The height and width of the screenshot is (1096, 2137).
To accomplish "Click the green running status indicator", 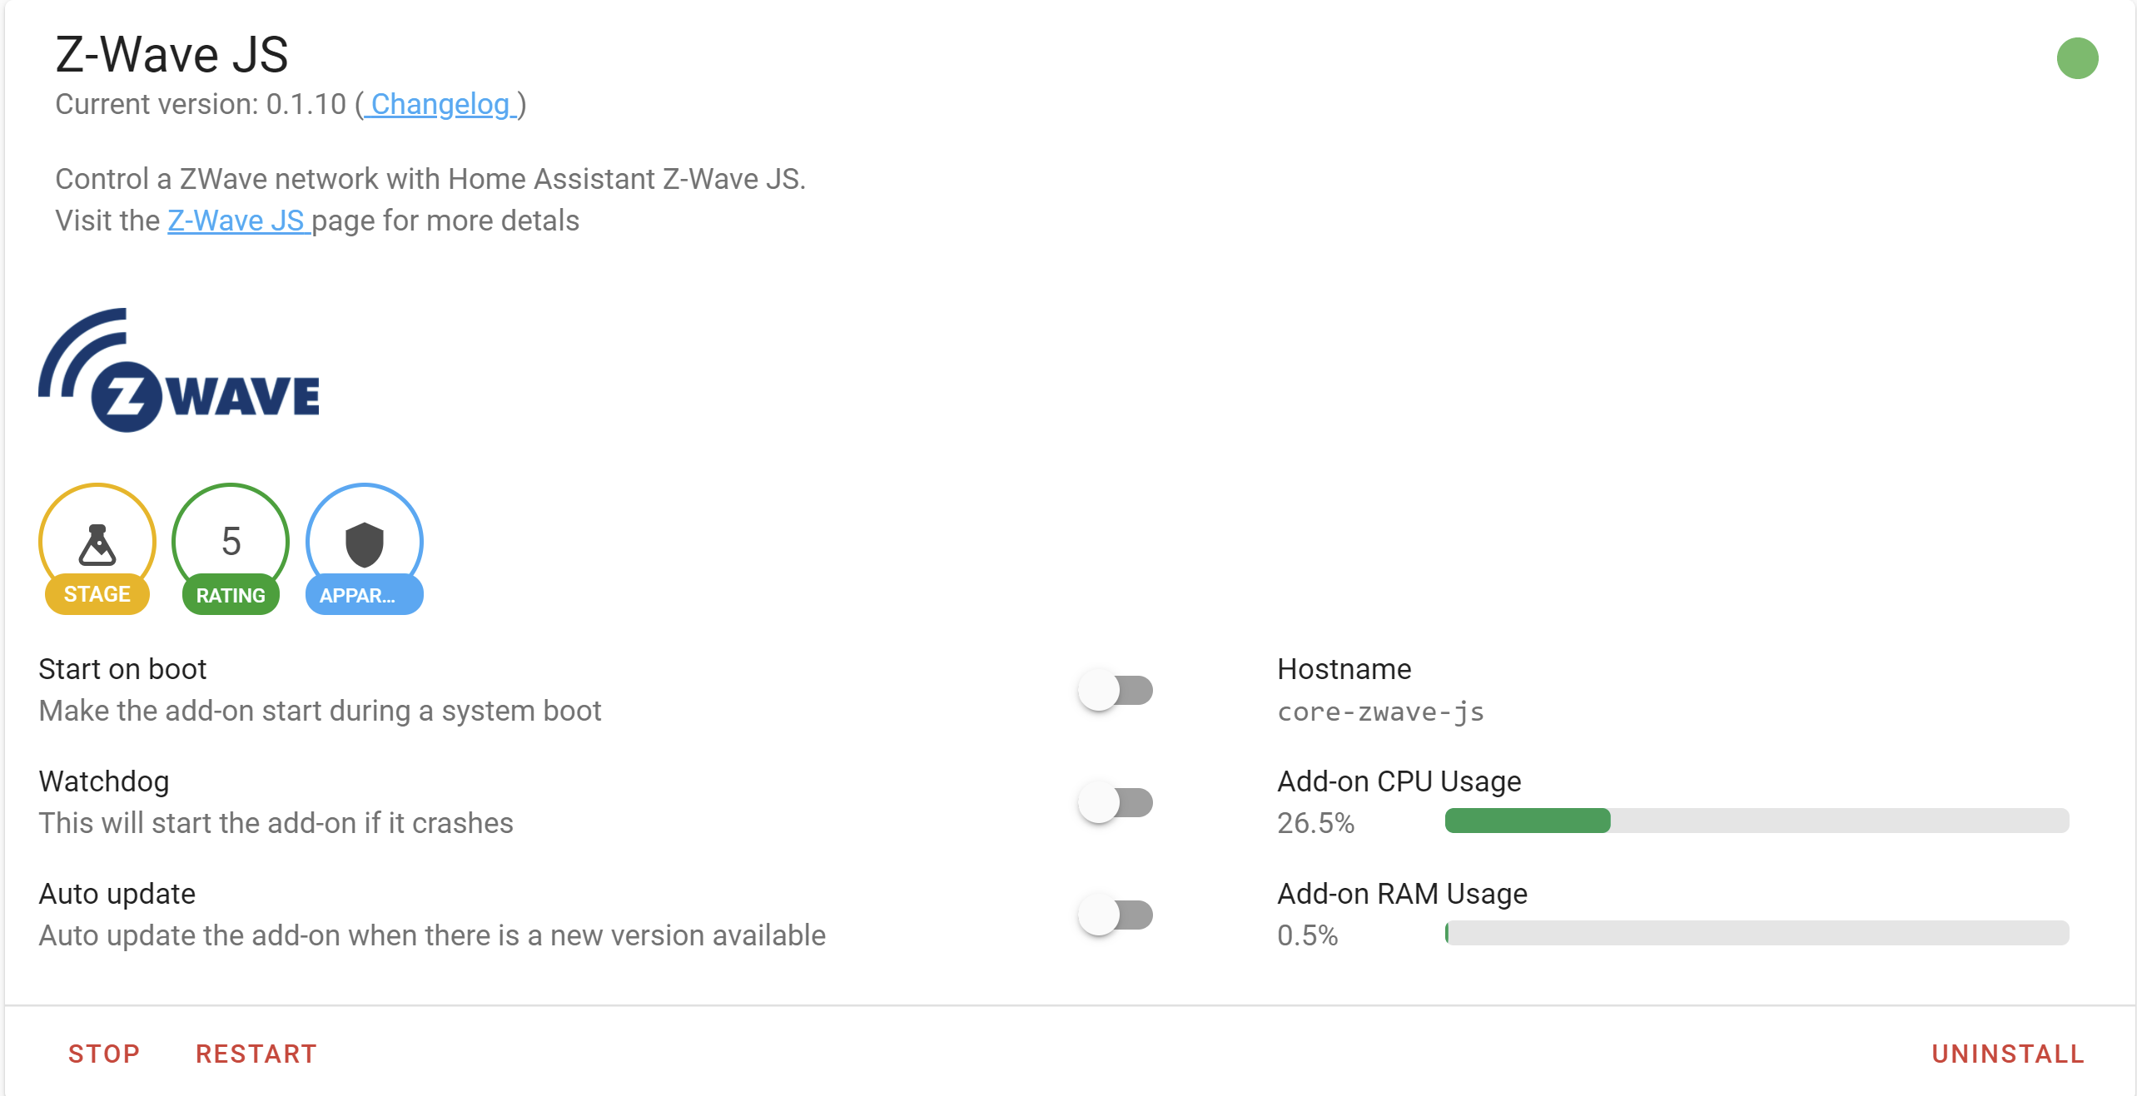I will [x=2079, y=57].
